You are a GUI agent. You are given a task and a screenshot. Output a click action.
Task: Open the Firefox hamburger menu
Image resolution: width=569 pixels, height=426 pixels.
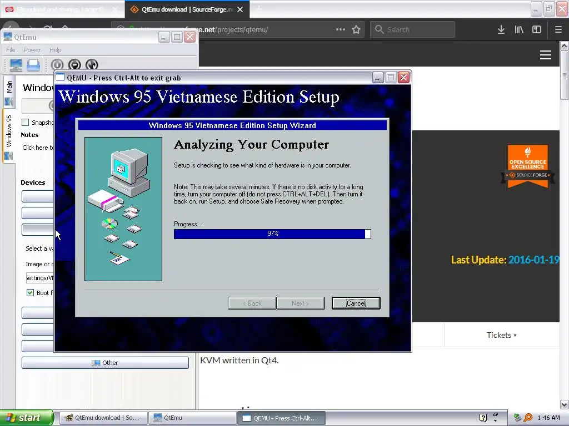coord(558,30)
